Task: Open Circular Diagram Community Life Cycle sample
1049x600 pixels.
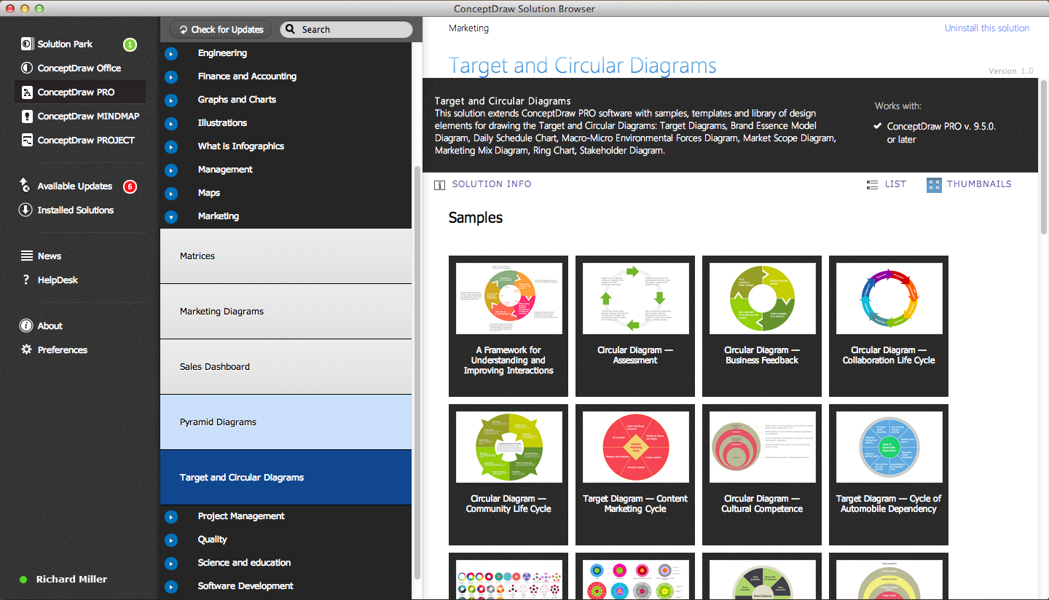Action: tap(508, 475)
